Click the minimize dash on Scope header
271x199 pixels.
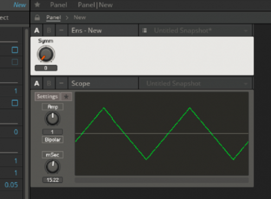coord(61,83)
